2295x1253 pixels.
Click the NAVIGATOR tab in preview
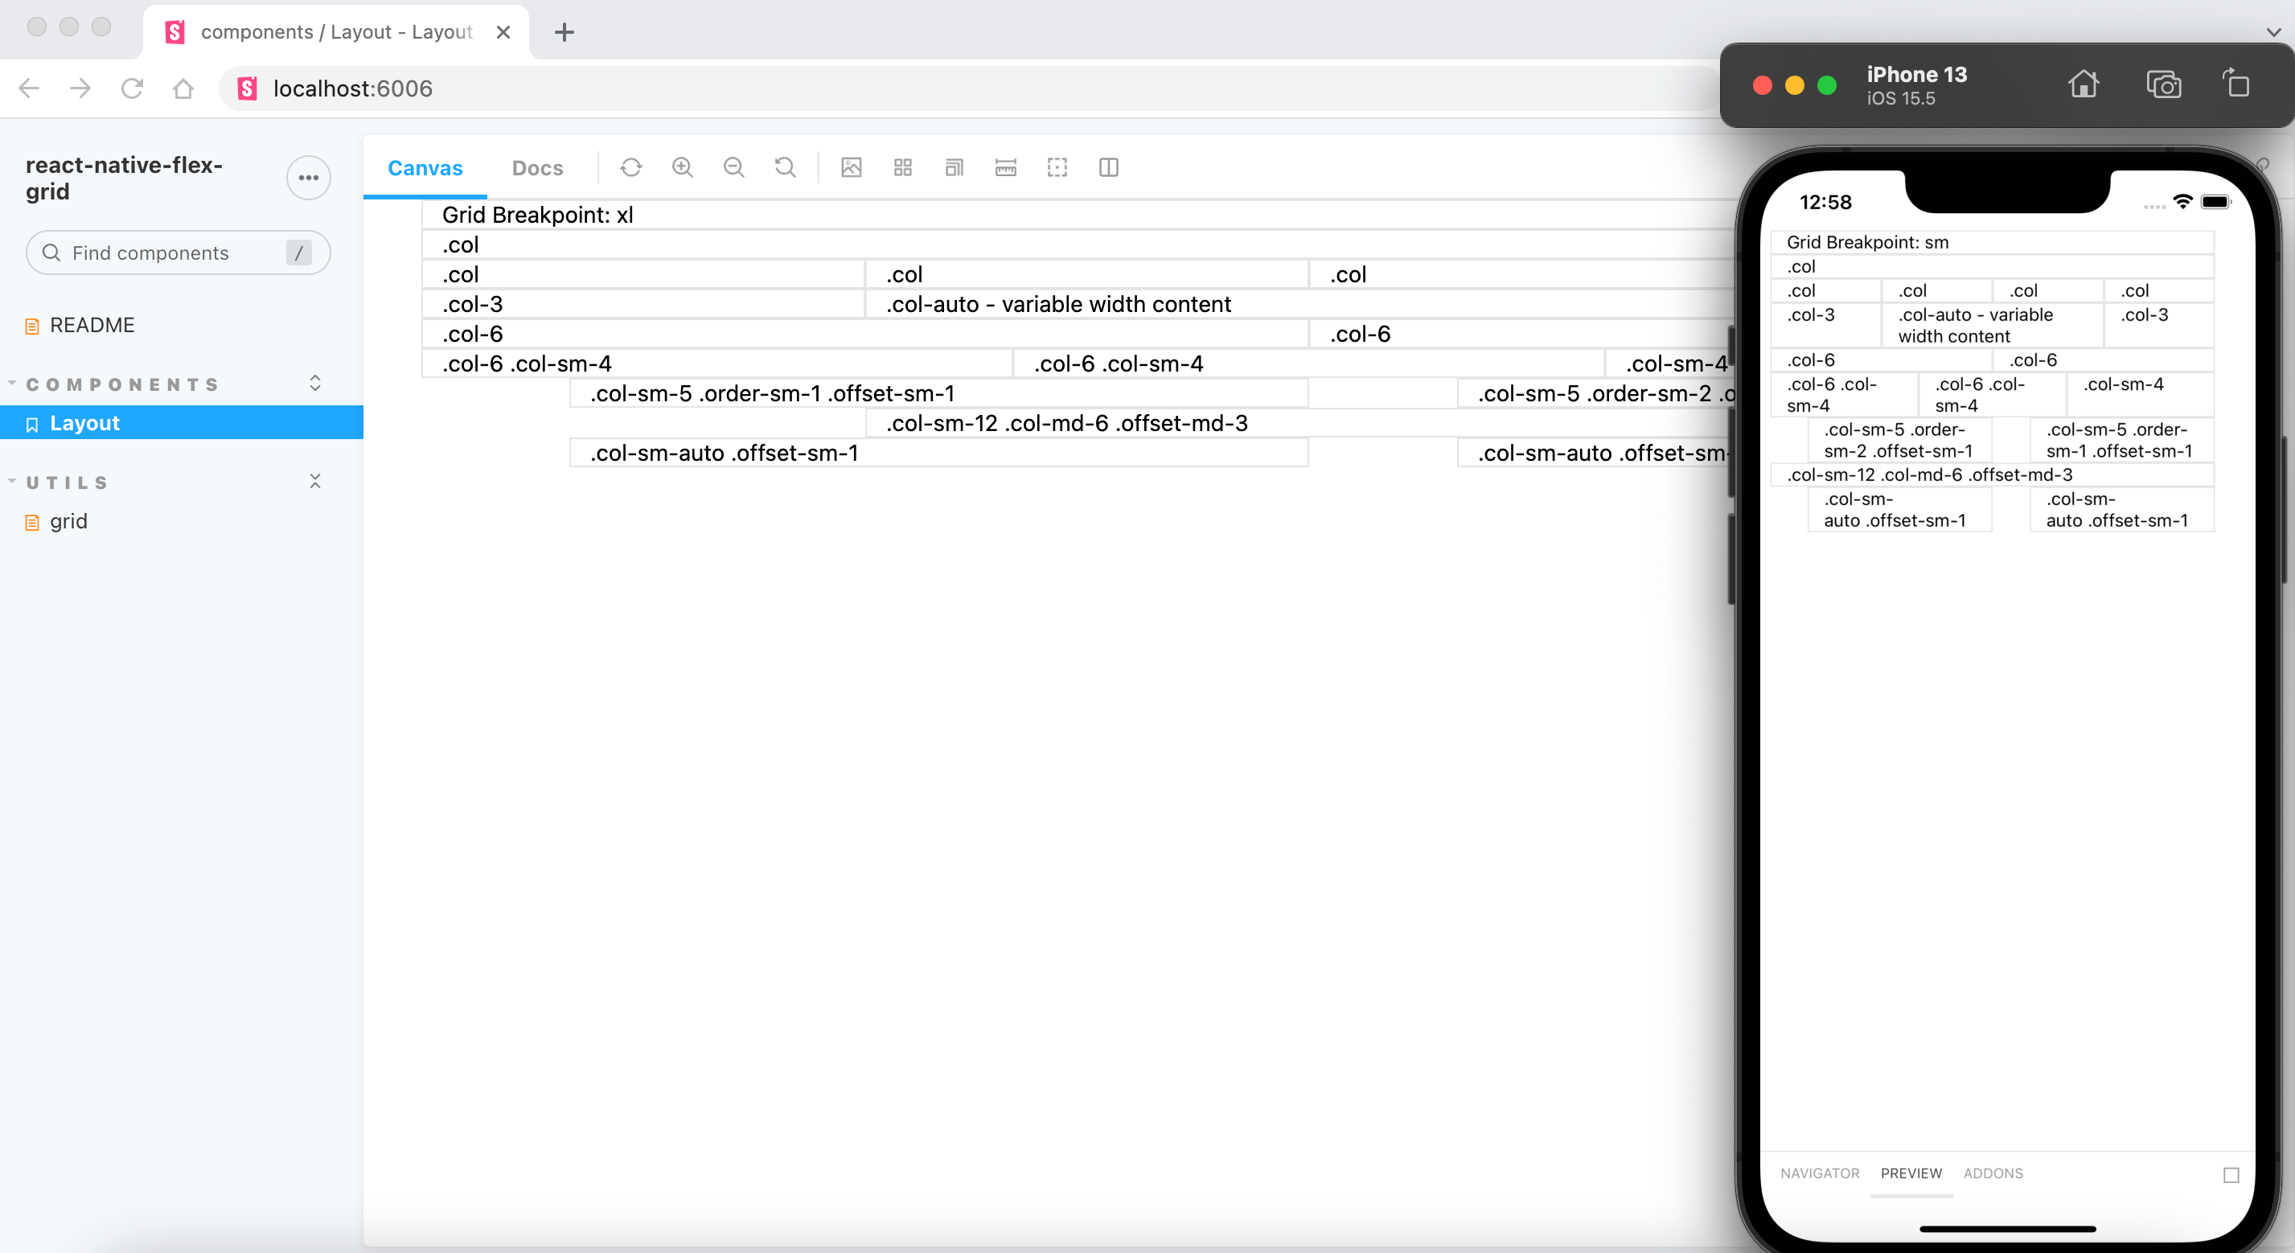click(1820, 1173)
